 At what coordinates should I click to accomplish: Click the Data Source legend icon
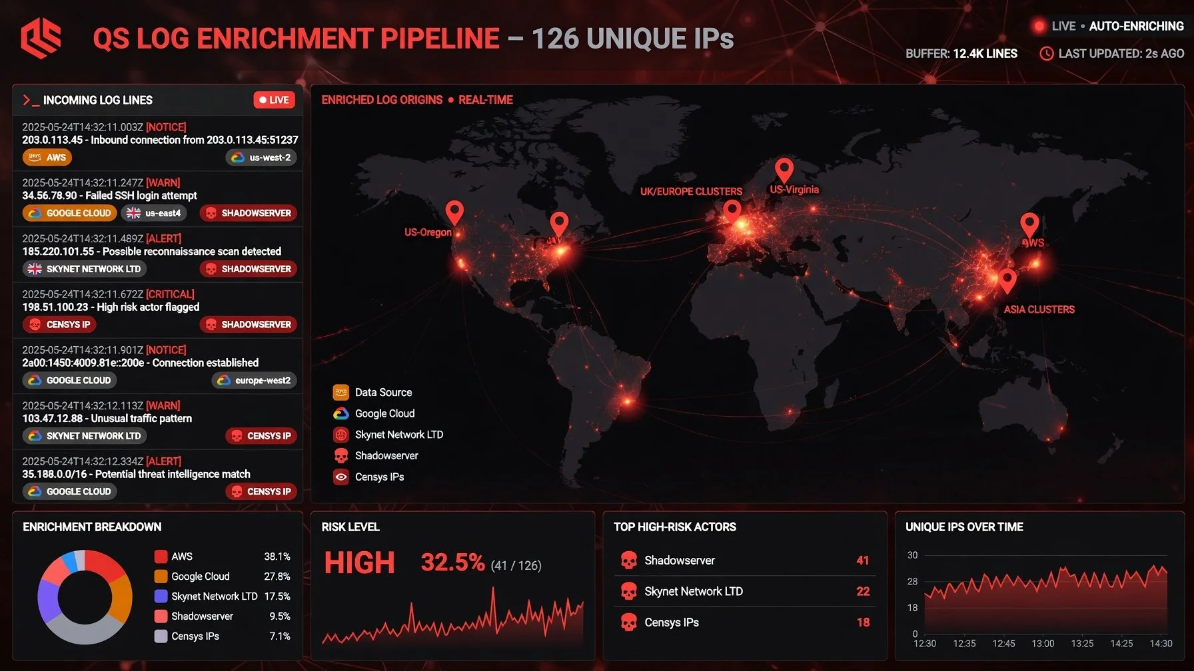(341, 392)
